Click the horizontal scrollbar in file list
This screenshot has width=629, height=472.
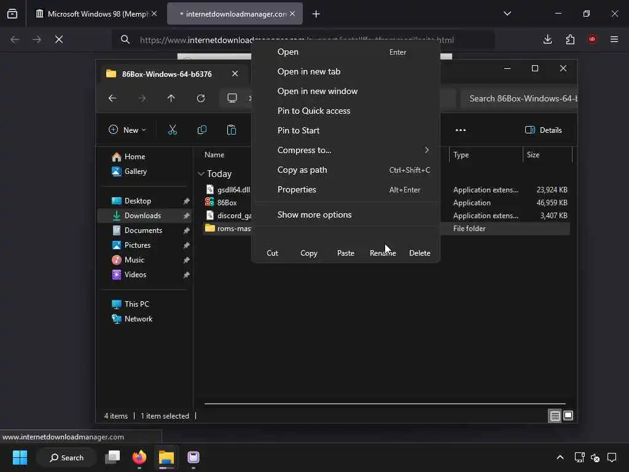(x=385, y=404)
